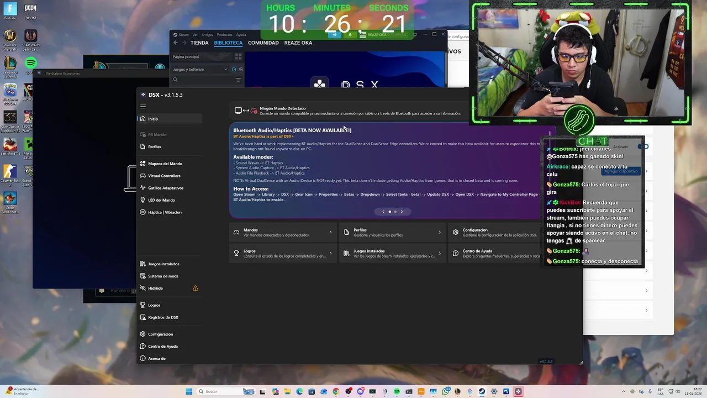The height and width of the screenshot is (398, 707).
Task: Expand Juegos y Software dropdown in Steam
Action: coord(200,70)
